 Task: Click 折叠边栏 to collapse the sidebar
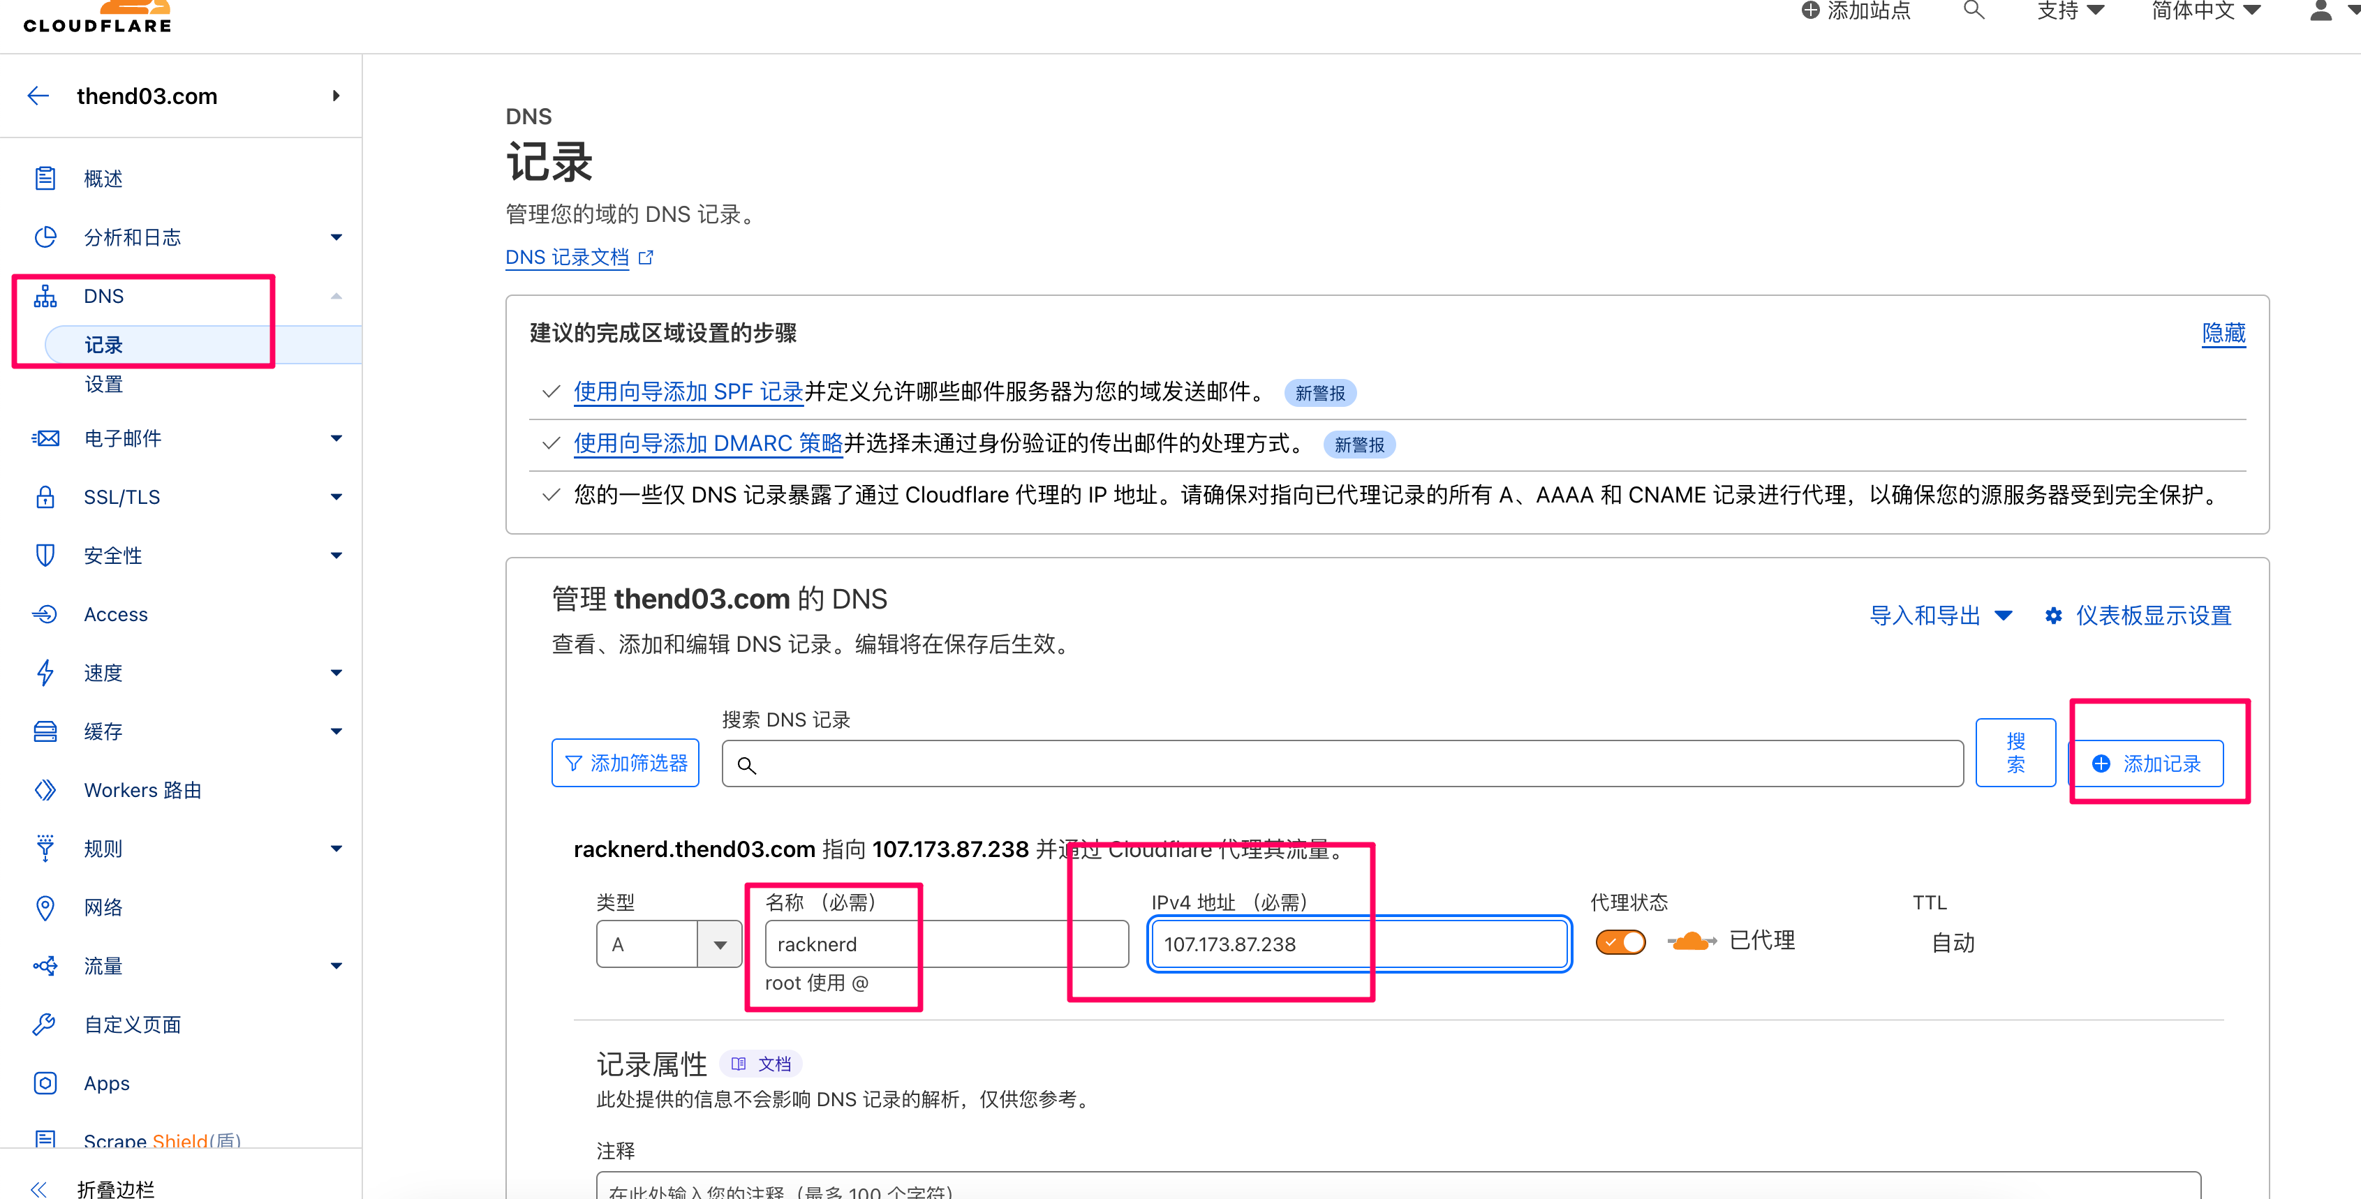pos(115,1189)
